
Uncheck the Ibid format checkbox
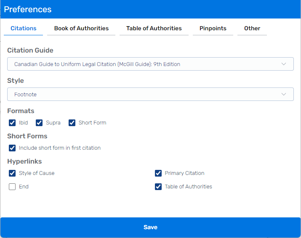tap(12, 123)
